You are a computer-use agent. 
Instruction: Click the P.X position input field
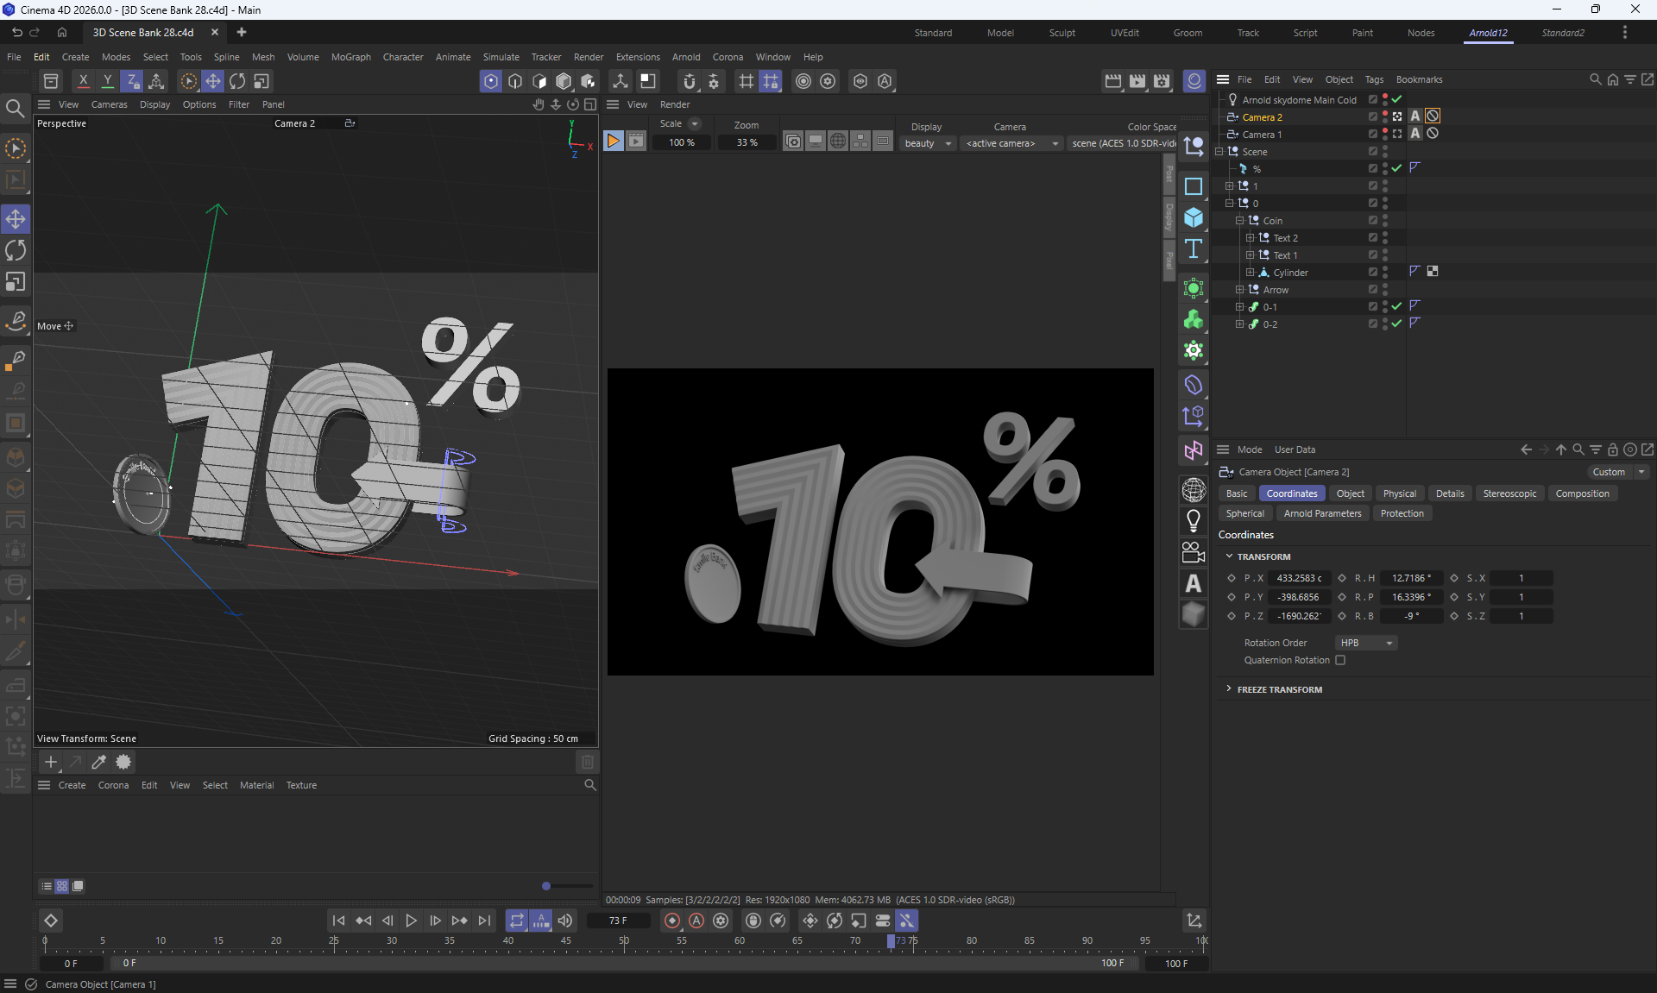click(x=1299, y=578)
